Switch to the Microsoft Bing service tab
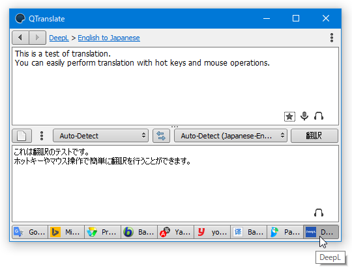This screenshot has height=271, width=352. (x=66, y=232)
